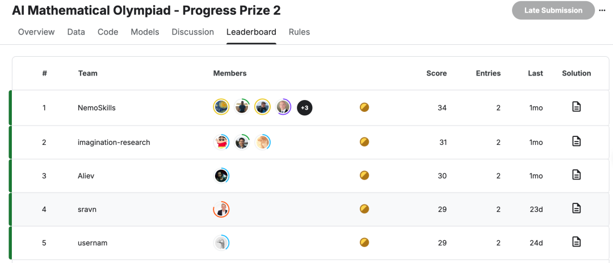Open the Discussion tab

pyautogui.click(x=193, y=32)
